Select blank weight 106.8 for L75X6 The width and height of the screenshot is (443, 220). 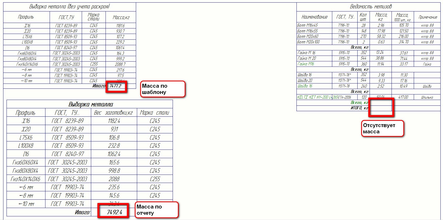pyautogui.click(x=114, y=138)
